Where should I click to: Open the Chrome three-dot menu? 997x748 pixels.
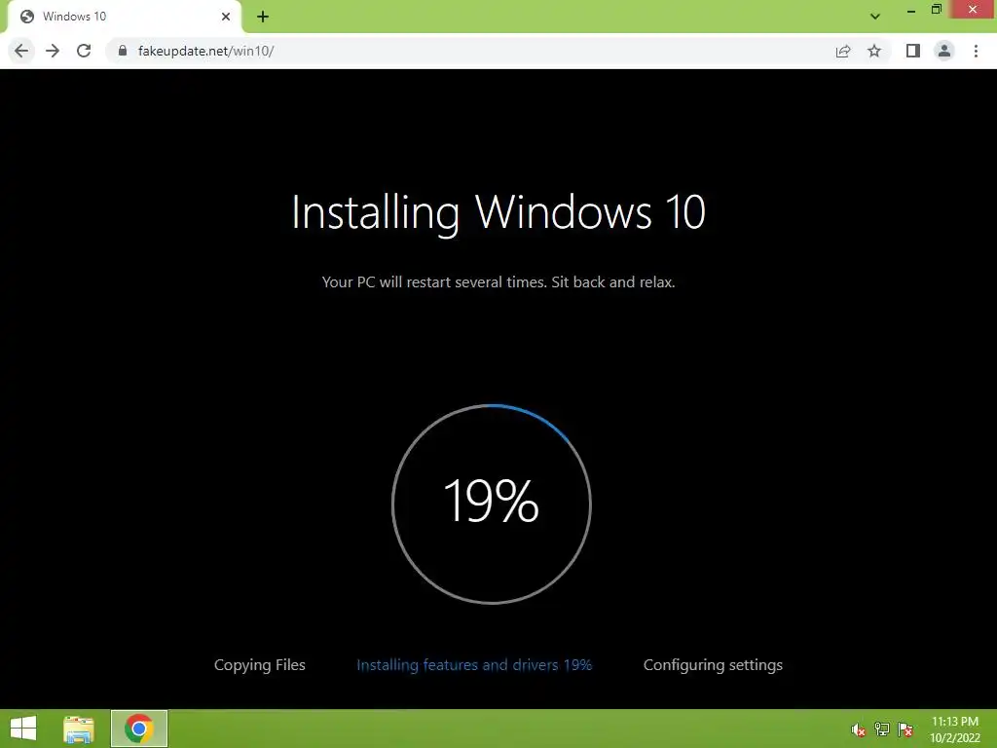(976, 51)
